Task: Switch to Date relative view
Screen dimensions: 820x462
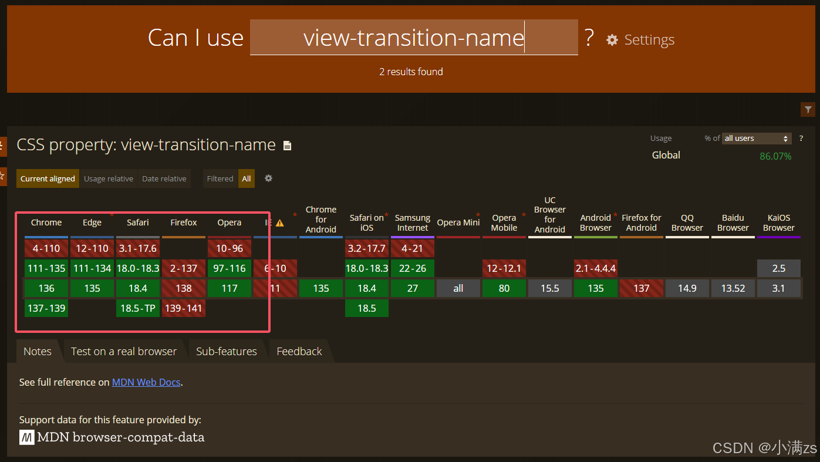Action: 164,178
